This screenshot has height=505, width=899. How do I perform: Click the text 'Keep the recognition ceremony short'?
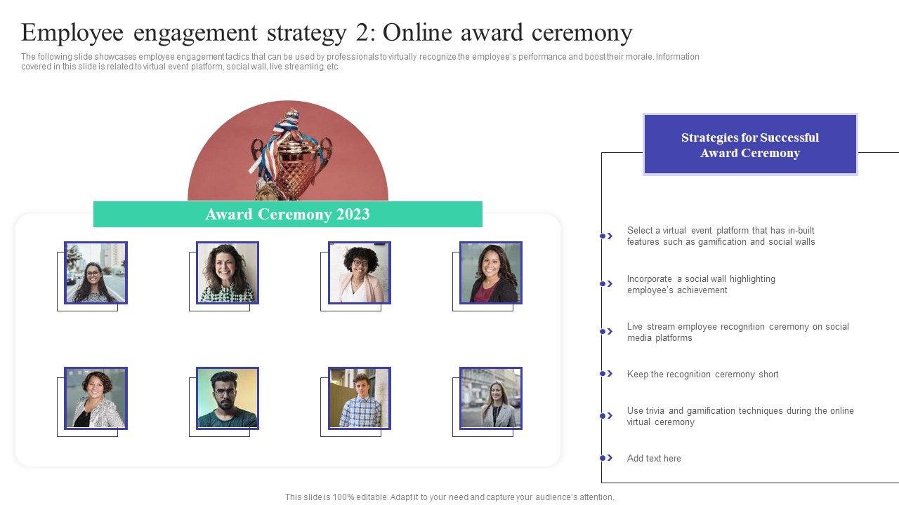pos(703,374)
